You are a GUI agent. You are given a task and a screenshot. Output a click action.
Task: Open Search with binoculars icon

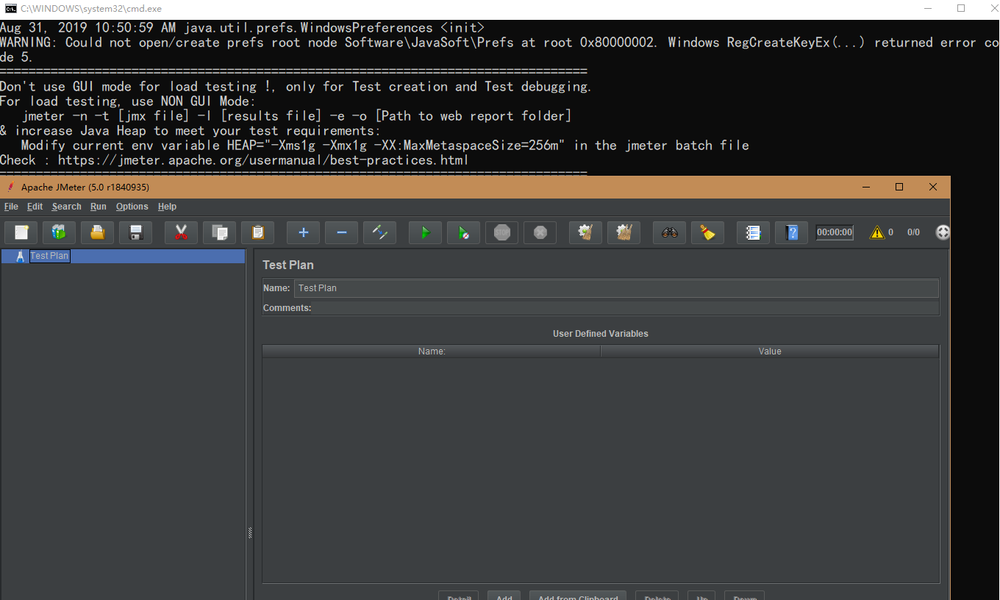(669, 232)
